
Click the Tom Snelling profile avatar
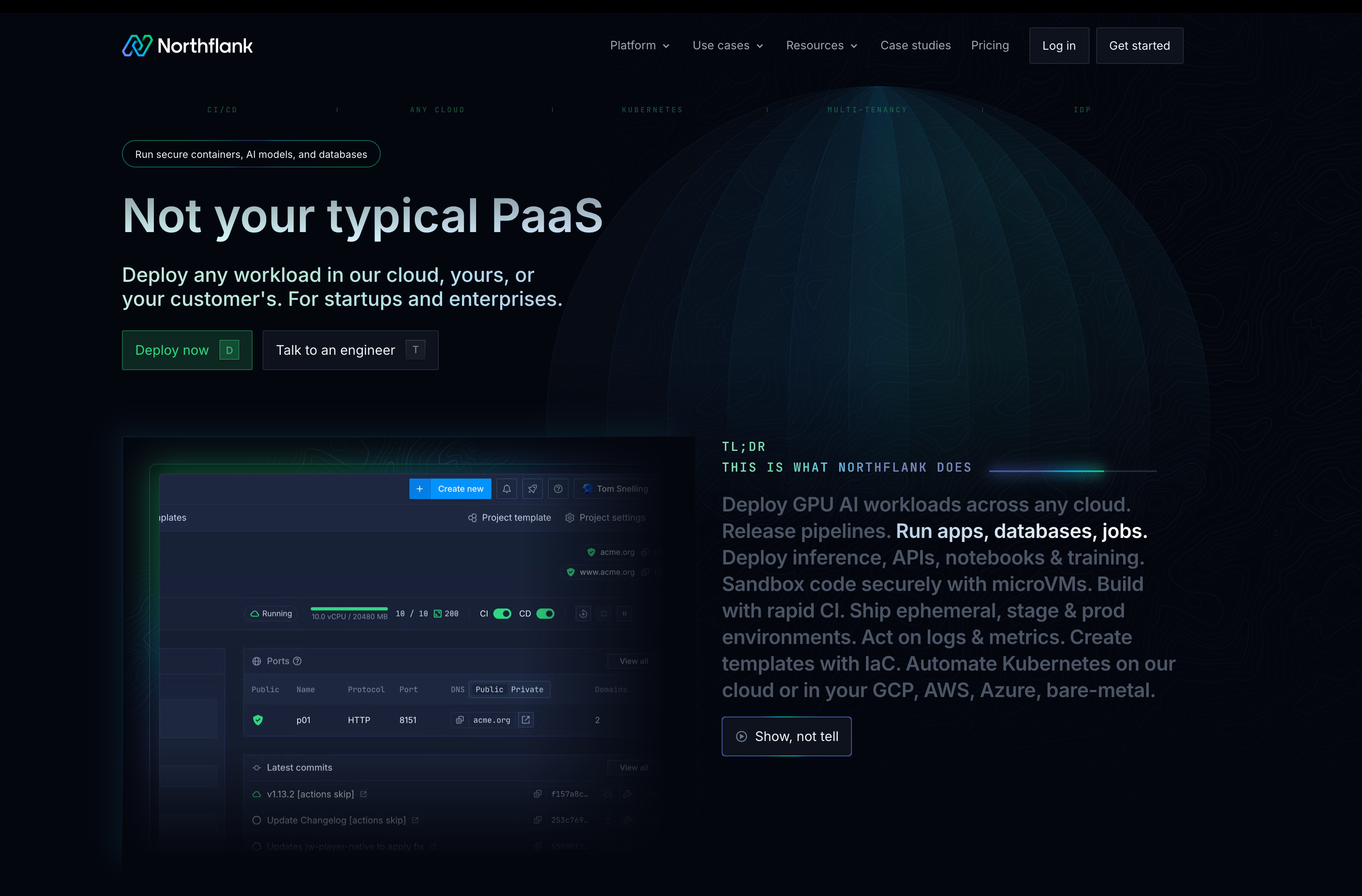coord(587,489)
